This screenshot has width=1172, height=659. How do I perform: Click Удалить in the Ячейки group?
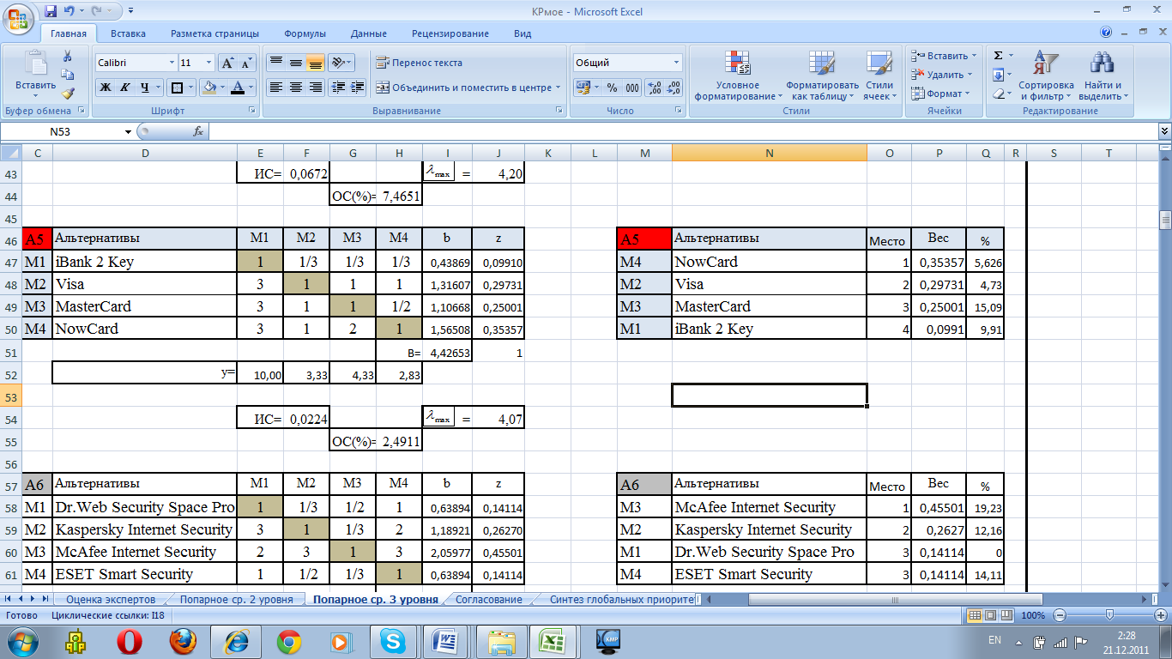[x=941, y=75]
